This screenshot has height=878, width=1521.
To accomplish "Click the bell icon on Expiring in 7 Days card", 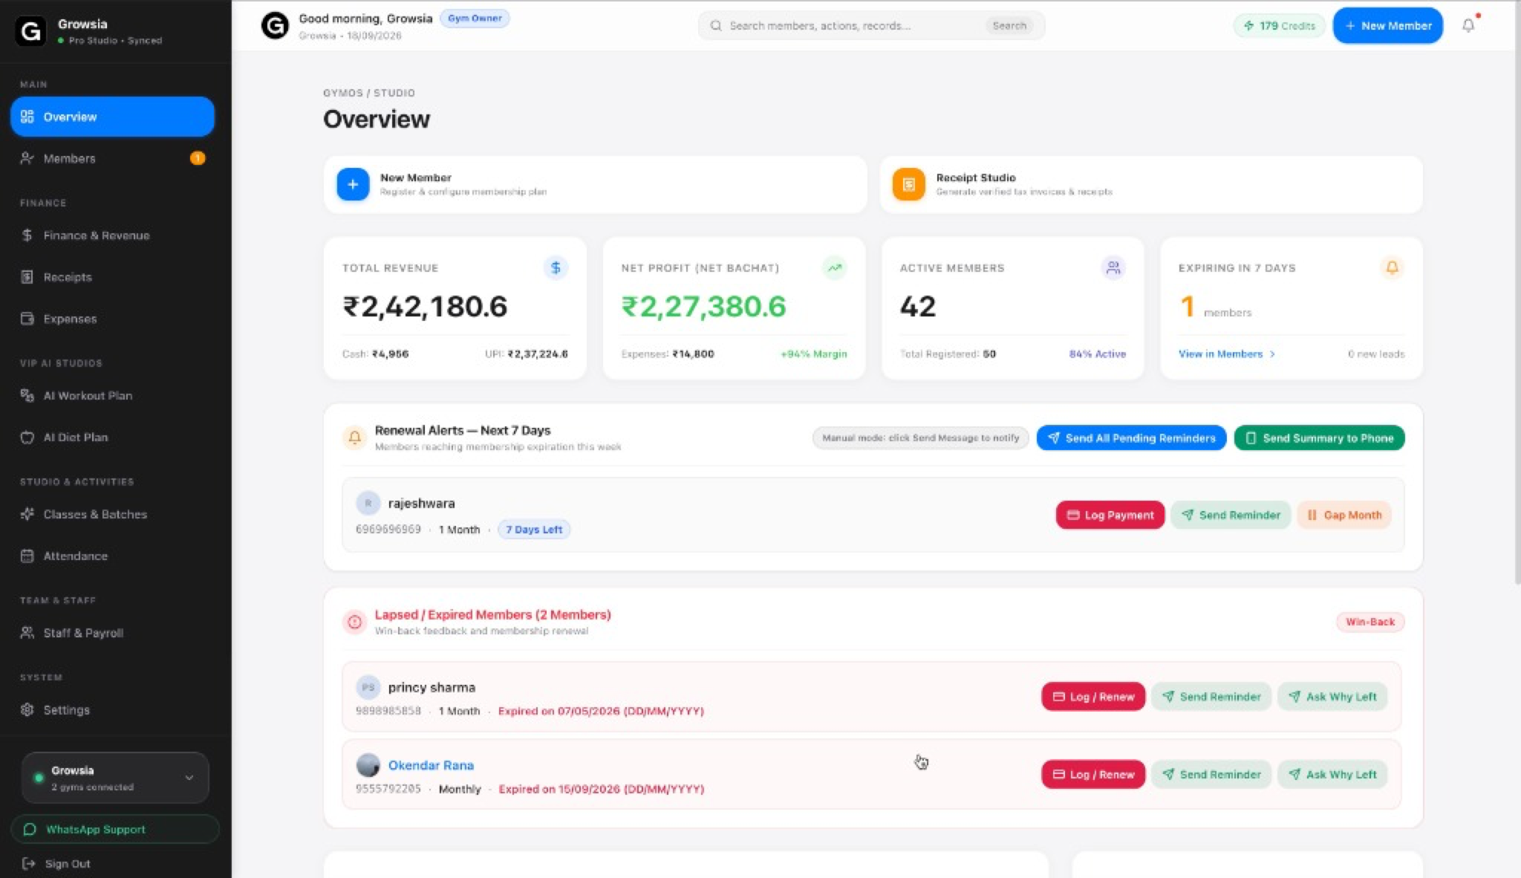I will tap(1392, 267).
